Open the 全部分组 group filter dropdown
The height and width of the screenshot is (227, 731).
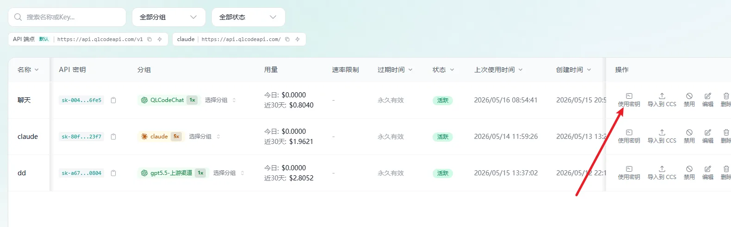(168, 17)
